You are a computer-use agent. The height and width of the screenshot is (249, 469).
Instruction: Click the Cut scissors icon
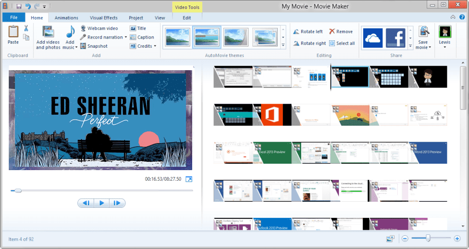(26, 28)
